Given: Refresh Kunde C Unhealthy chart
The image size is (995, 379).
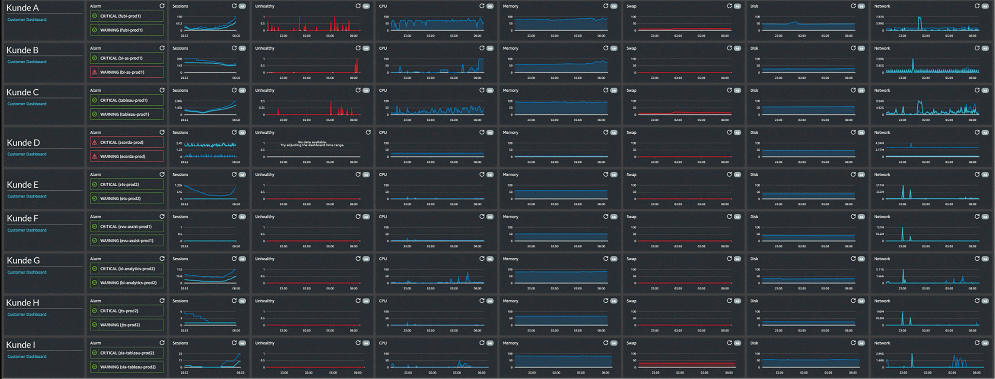Looking at the screenshot, I should (358, 90).
